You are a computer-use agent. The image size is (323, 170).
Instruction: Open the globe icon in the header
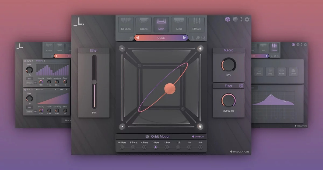234,19
